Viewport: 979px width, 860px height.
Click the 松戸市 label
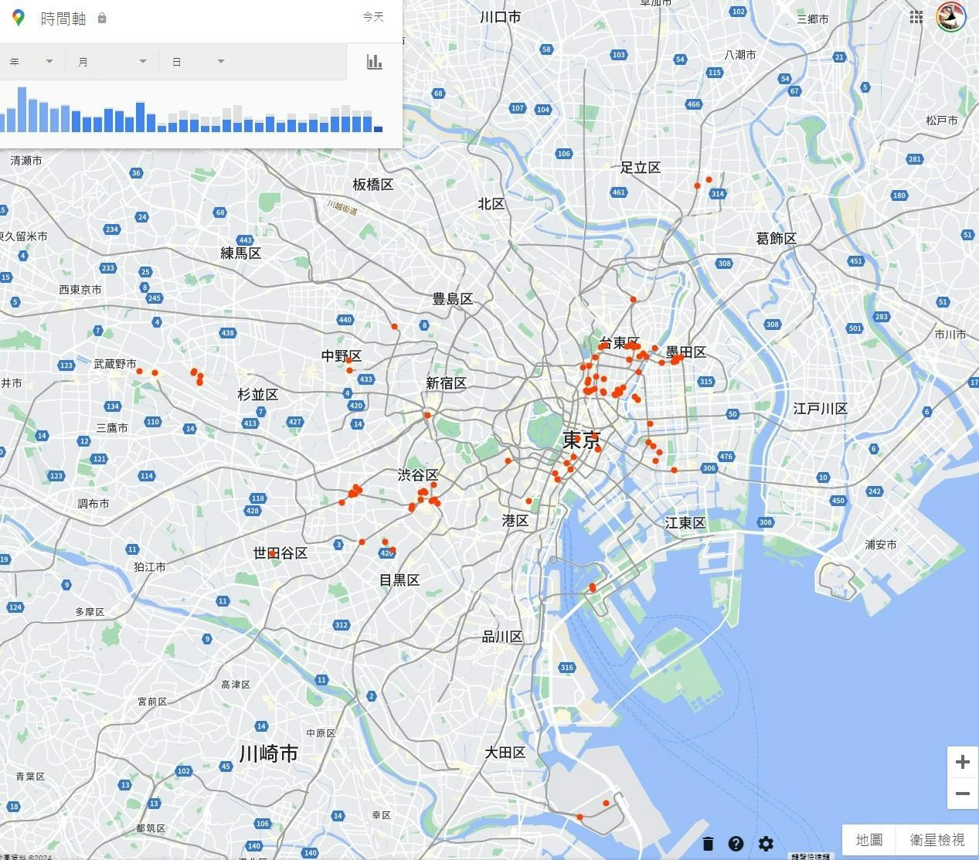point(942,121)
